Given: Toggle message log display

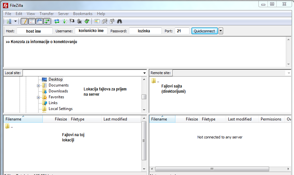Looking at the screenshot, I should click(x=24, y=21).
